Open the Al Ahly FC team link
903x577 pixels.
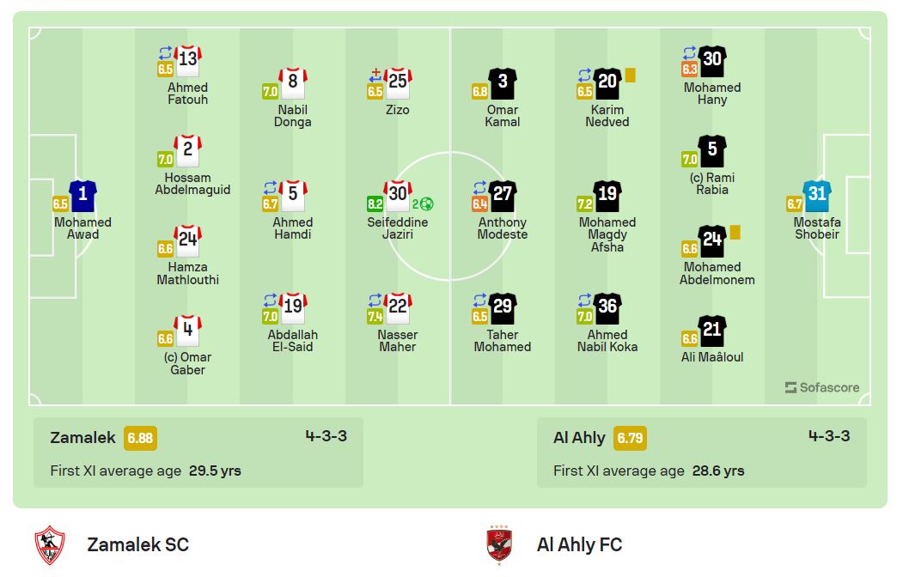(579, 544)
